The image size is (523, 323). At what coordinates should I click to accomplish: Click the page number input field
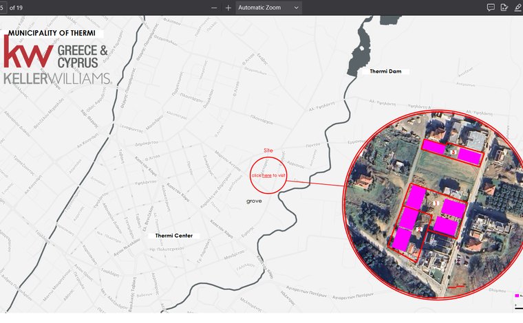[x=3, y=8]
